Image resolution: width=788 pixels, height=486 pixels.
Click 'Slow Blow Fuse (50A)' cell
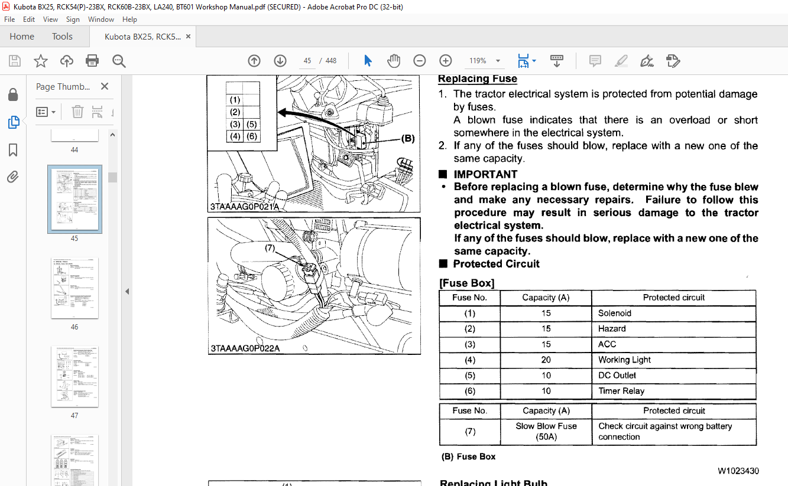pos(546,431)
